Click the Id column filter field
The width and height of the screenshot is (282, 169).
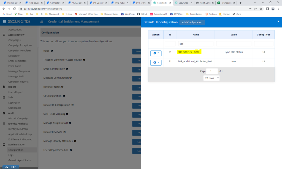[170, 44]
